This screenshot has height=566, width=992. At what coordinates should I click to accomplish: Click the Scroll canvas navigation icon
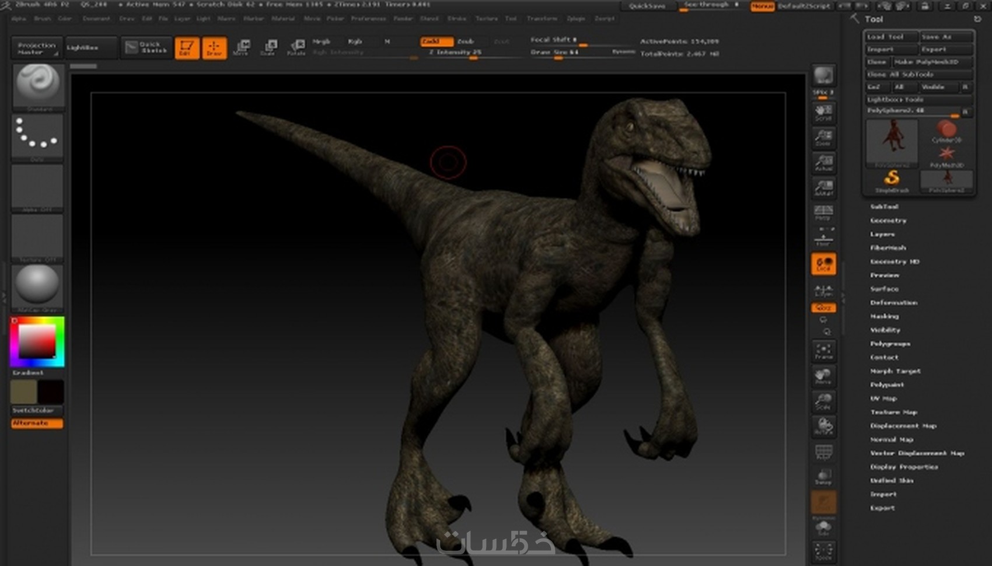pos(823,112)
